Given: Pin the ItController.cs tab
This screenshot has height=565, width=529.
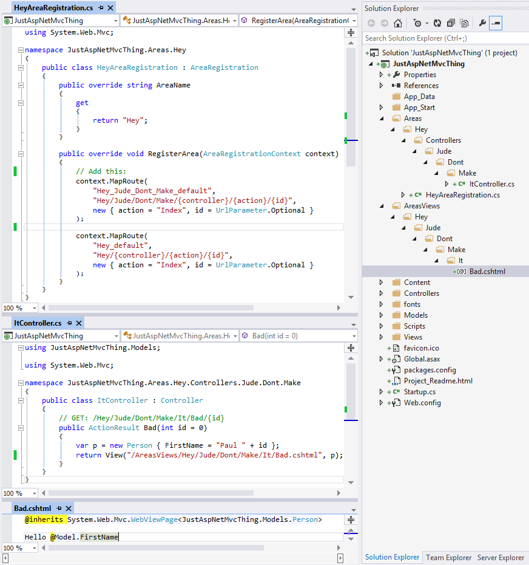Looking at the screenshot, I should pyautogui.click(x=69, y=323).
